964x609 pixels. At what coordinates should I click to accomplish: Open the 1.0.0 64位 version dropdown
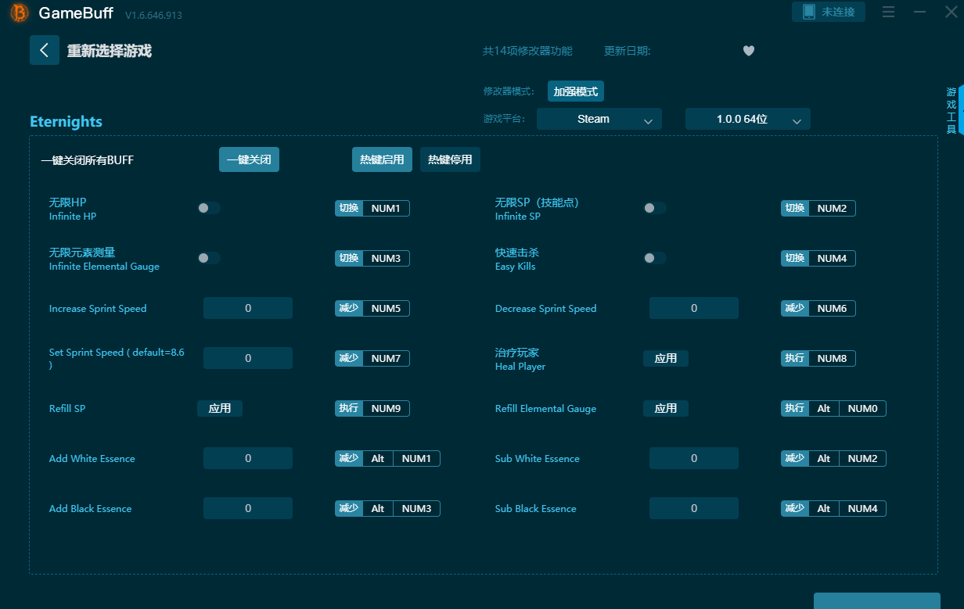point(748,119)
